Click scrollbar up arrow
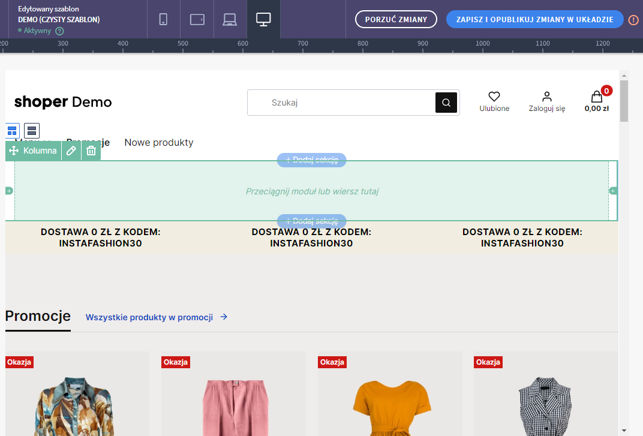643x436 pixels. click(624, 76)
